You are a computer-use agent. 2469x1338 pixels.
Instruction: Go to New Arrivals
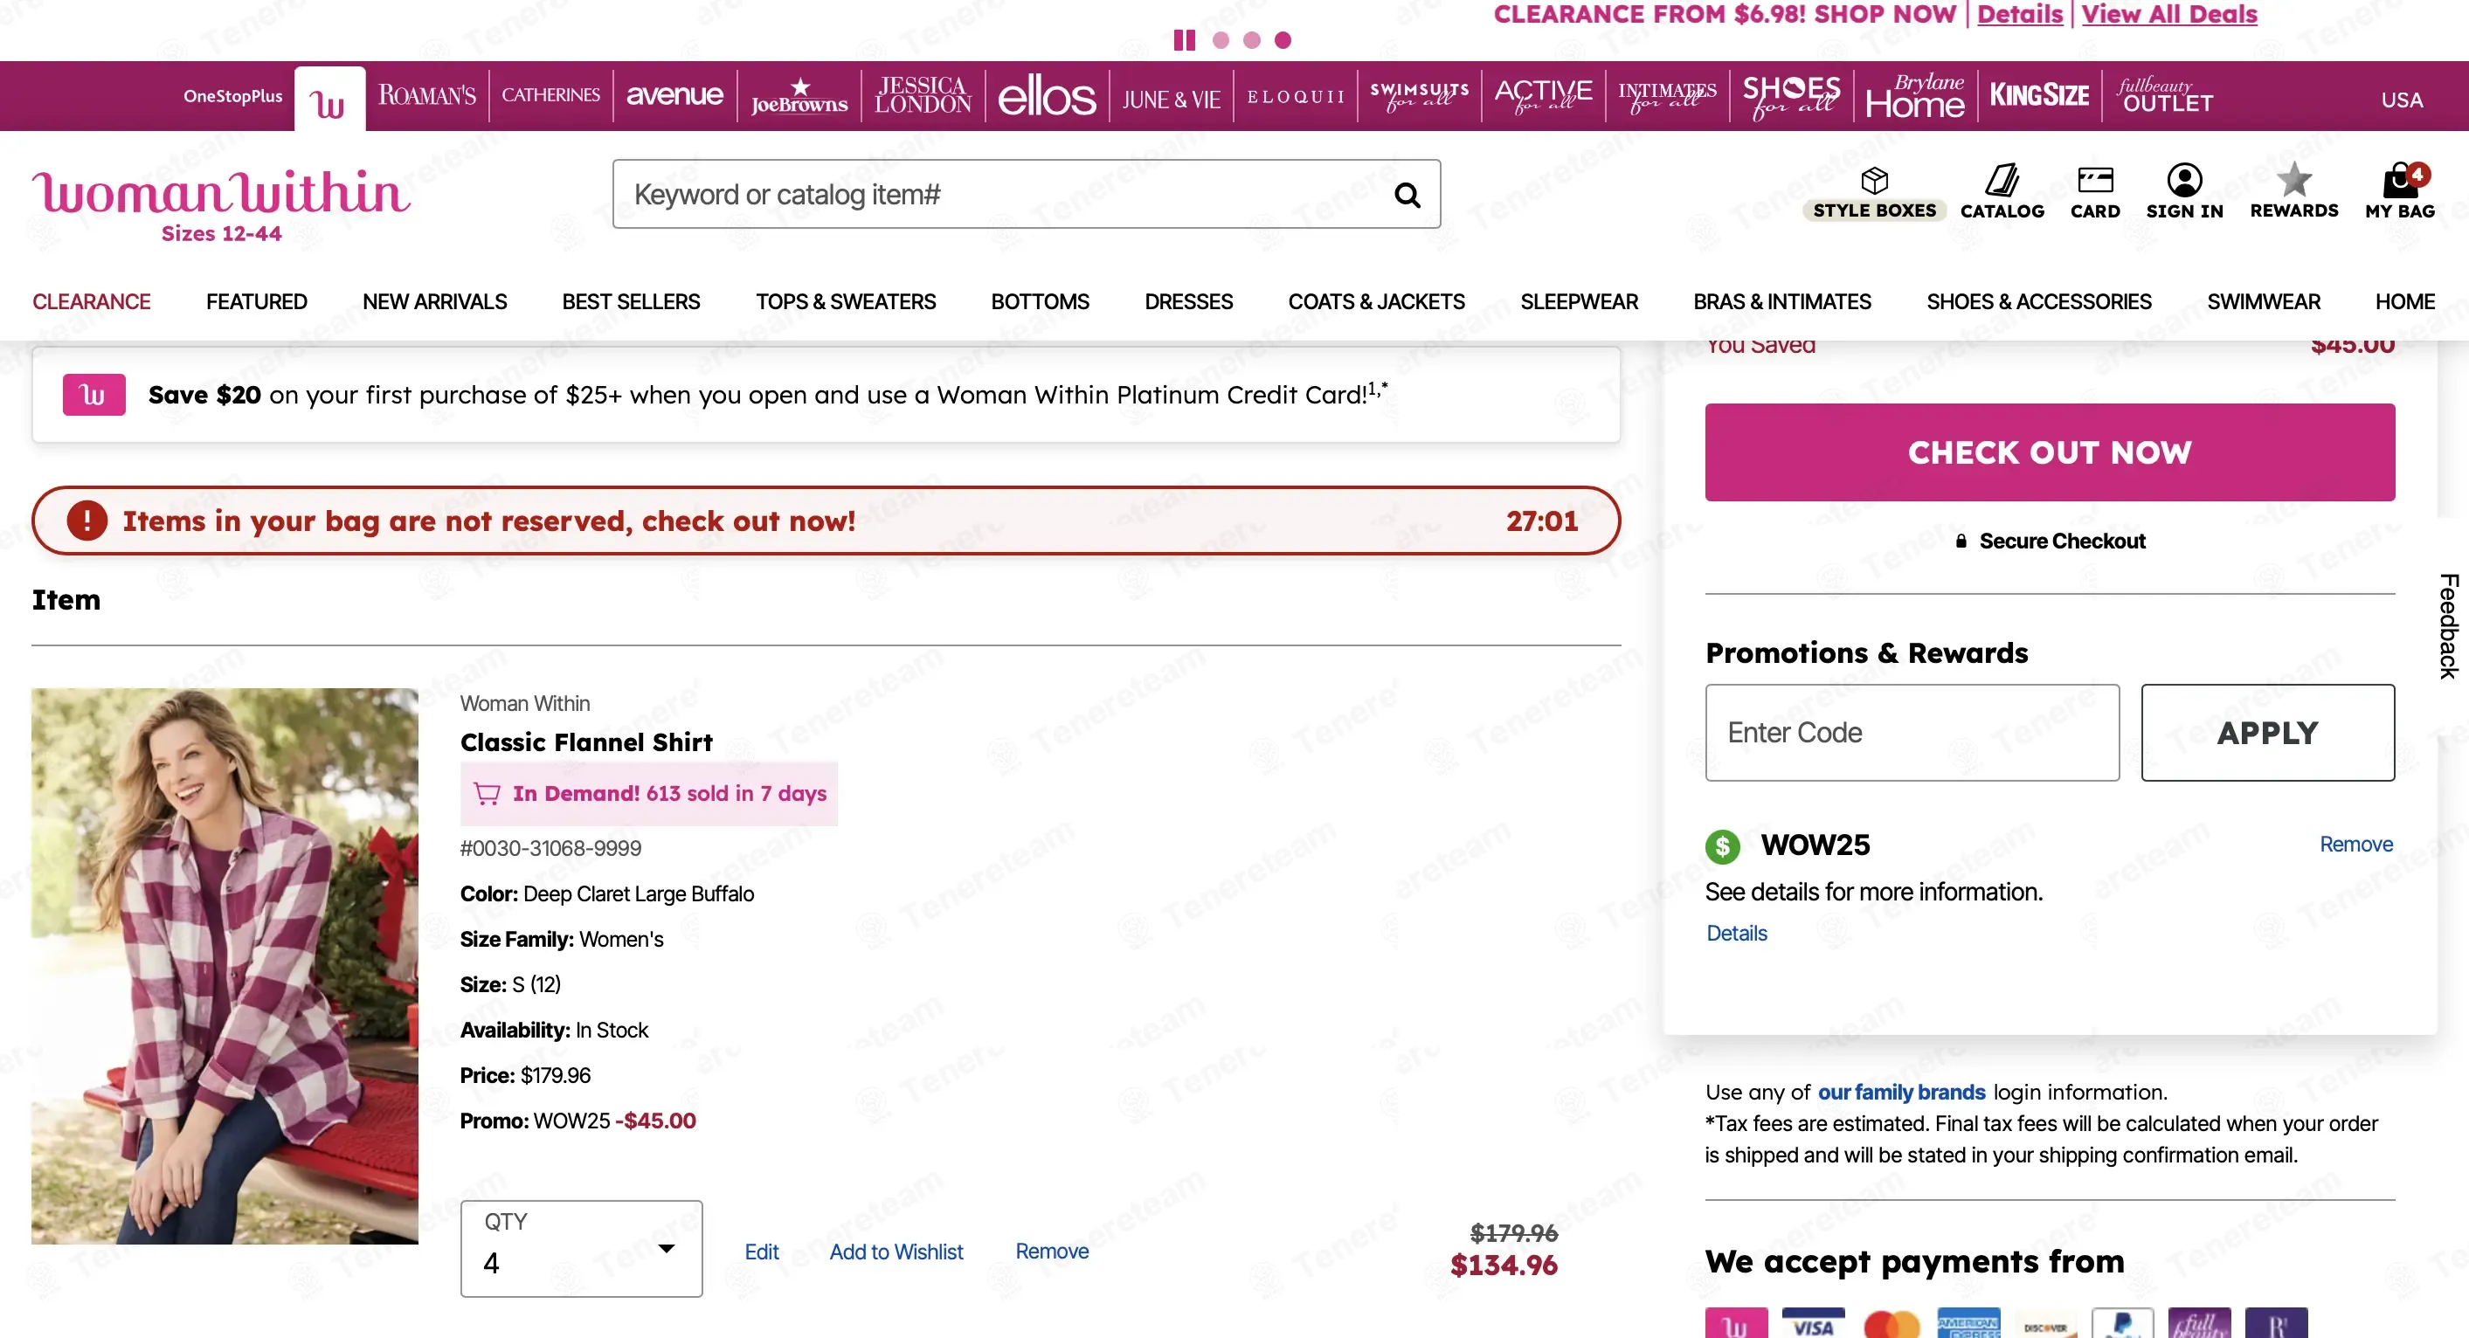point(435,302)
